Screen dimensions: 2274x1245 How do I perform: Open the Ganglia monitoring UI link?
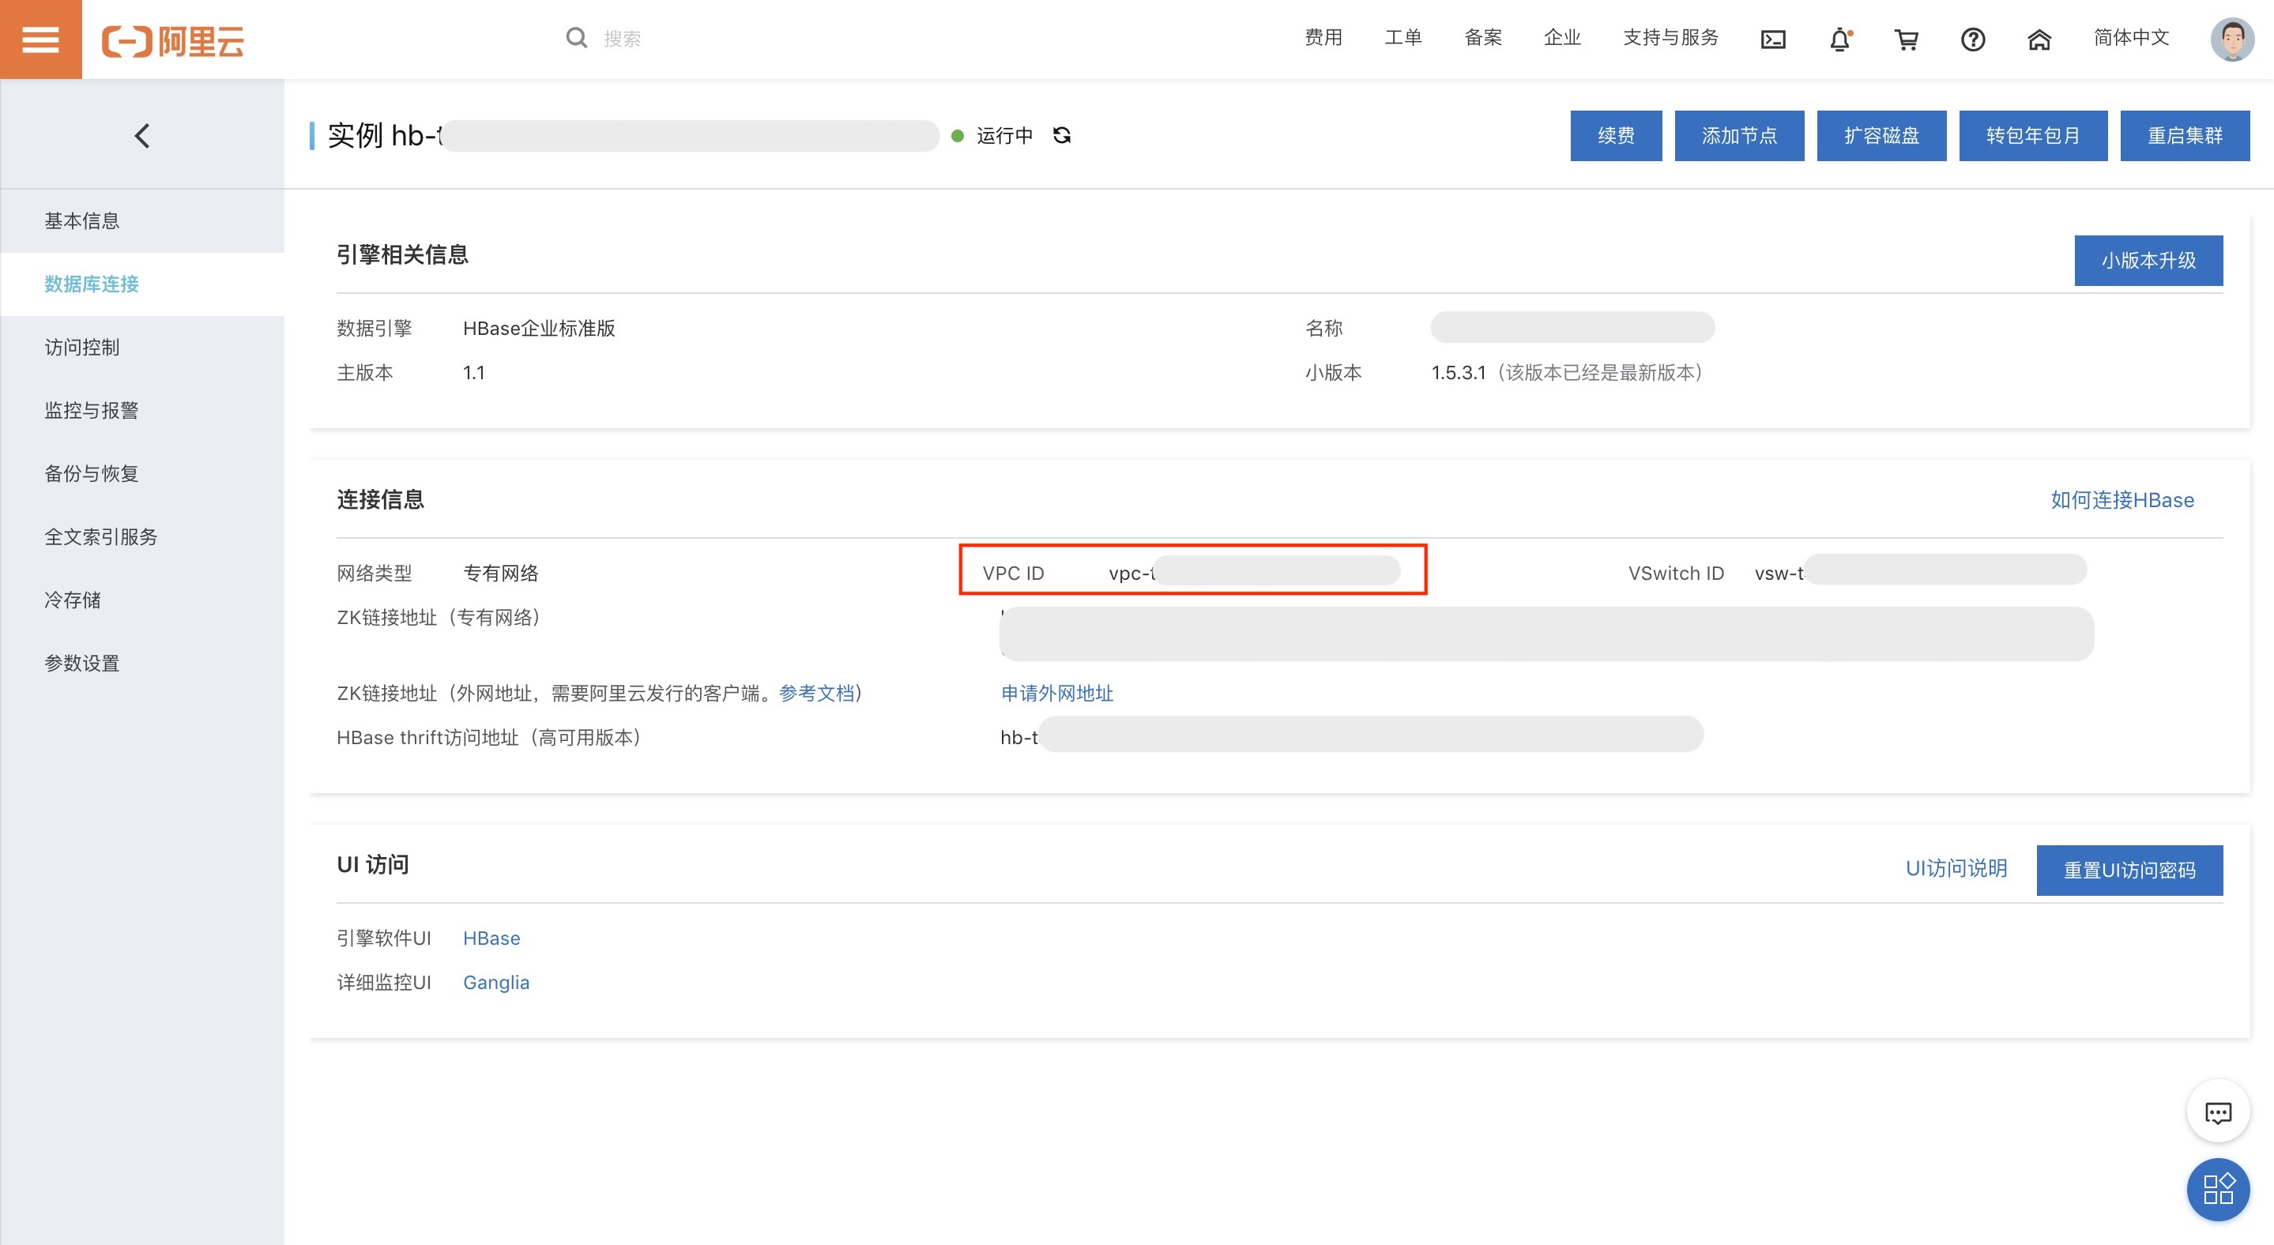tap(496, 982)
